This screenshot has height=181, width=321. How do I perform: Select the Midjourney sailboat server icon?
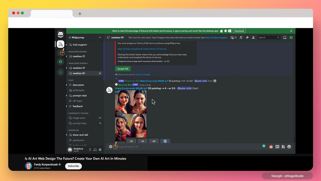[60, 44]
